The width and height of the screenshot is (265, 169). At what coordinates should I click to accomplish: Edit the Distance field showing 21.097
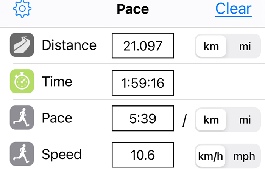coord(143,46)
